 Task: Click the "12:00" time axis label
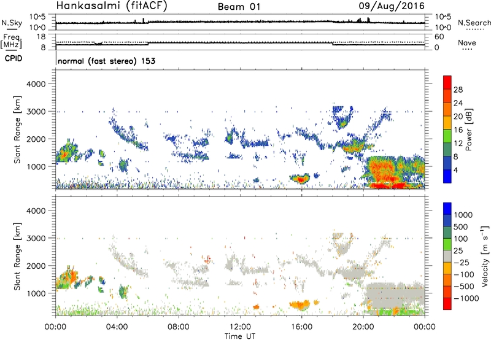240,327
